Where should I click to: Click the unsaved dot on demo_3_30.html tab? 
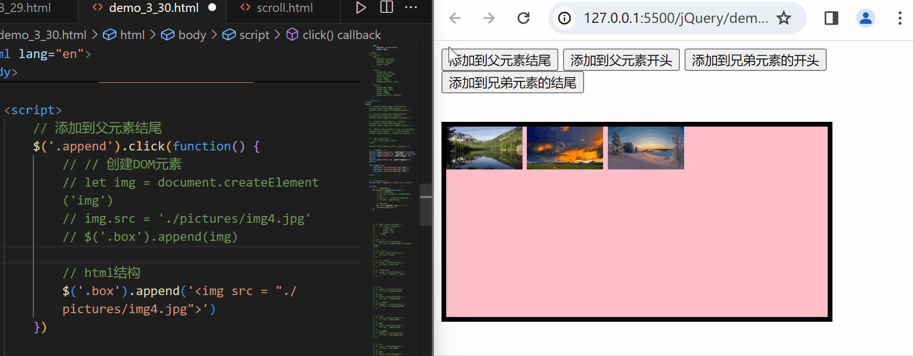click(x=213, y=8)
